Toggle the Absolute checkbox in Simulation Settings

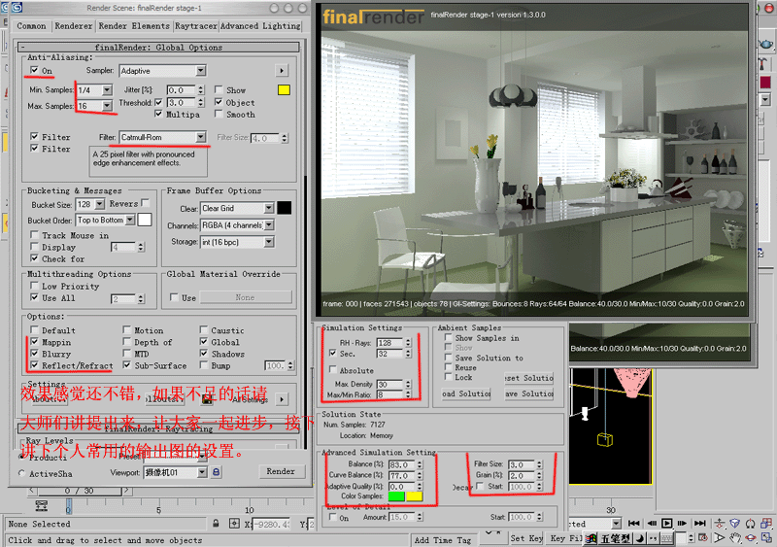[333, 370]
